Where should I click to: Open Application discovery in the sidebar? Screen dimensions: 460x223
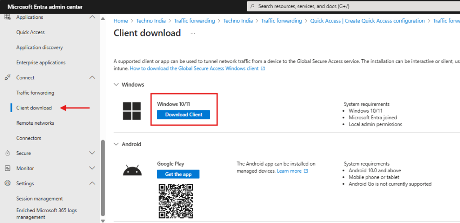tap(40, 48)
